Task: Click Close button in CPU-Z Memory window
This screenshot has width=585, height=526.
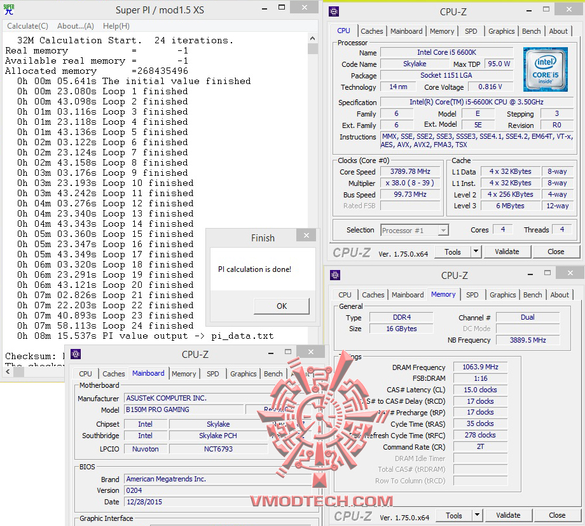Action: tap(557, 516)
